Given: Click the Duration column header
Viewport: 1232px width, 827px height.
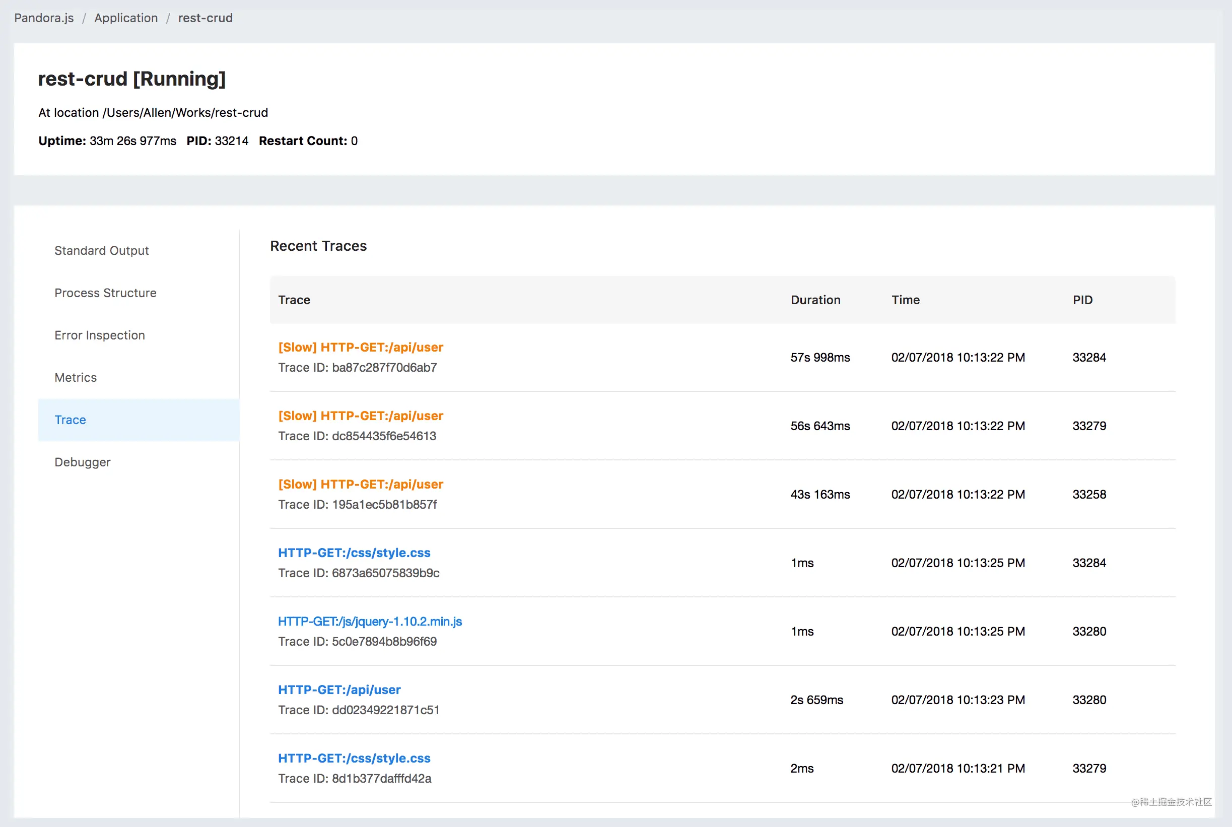Looking at the screenshot, I should click(x=815, y=300).
